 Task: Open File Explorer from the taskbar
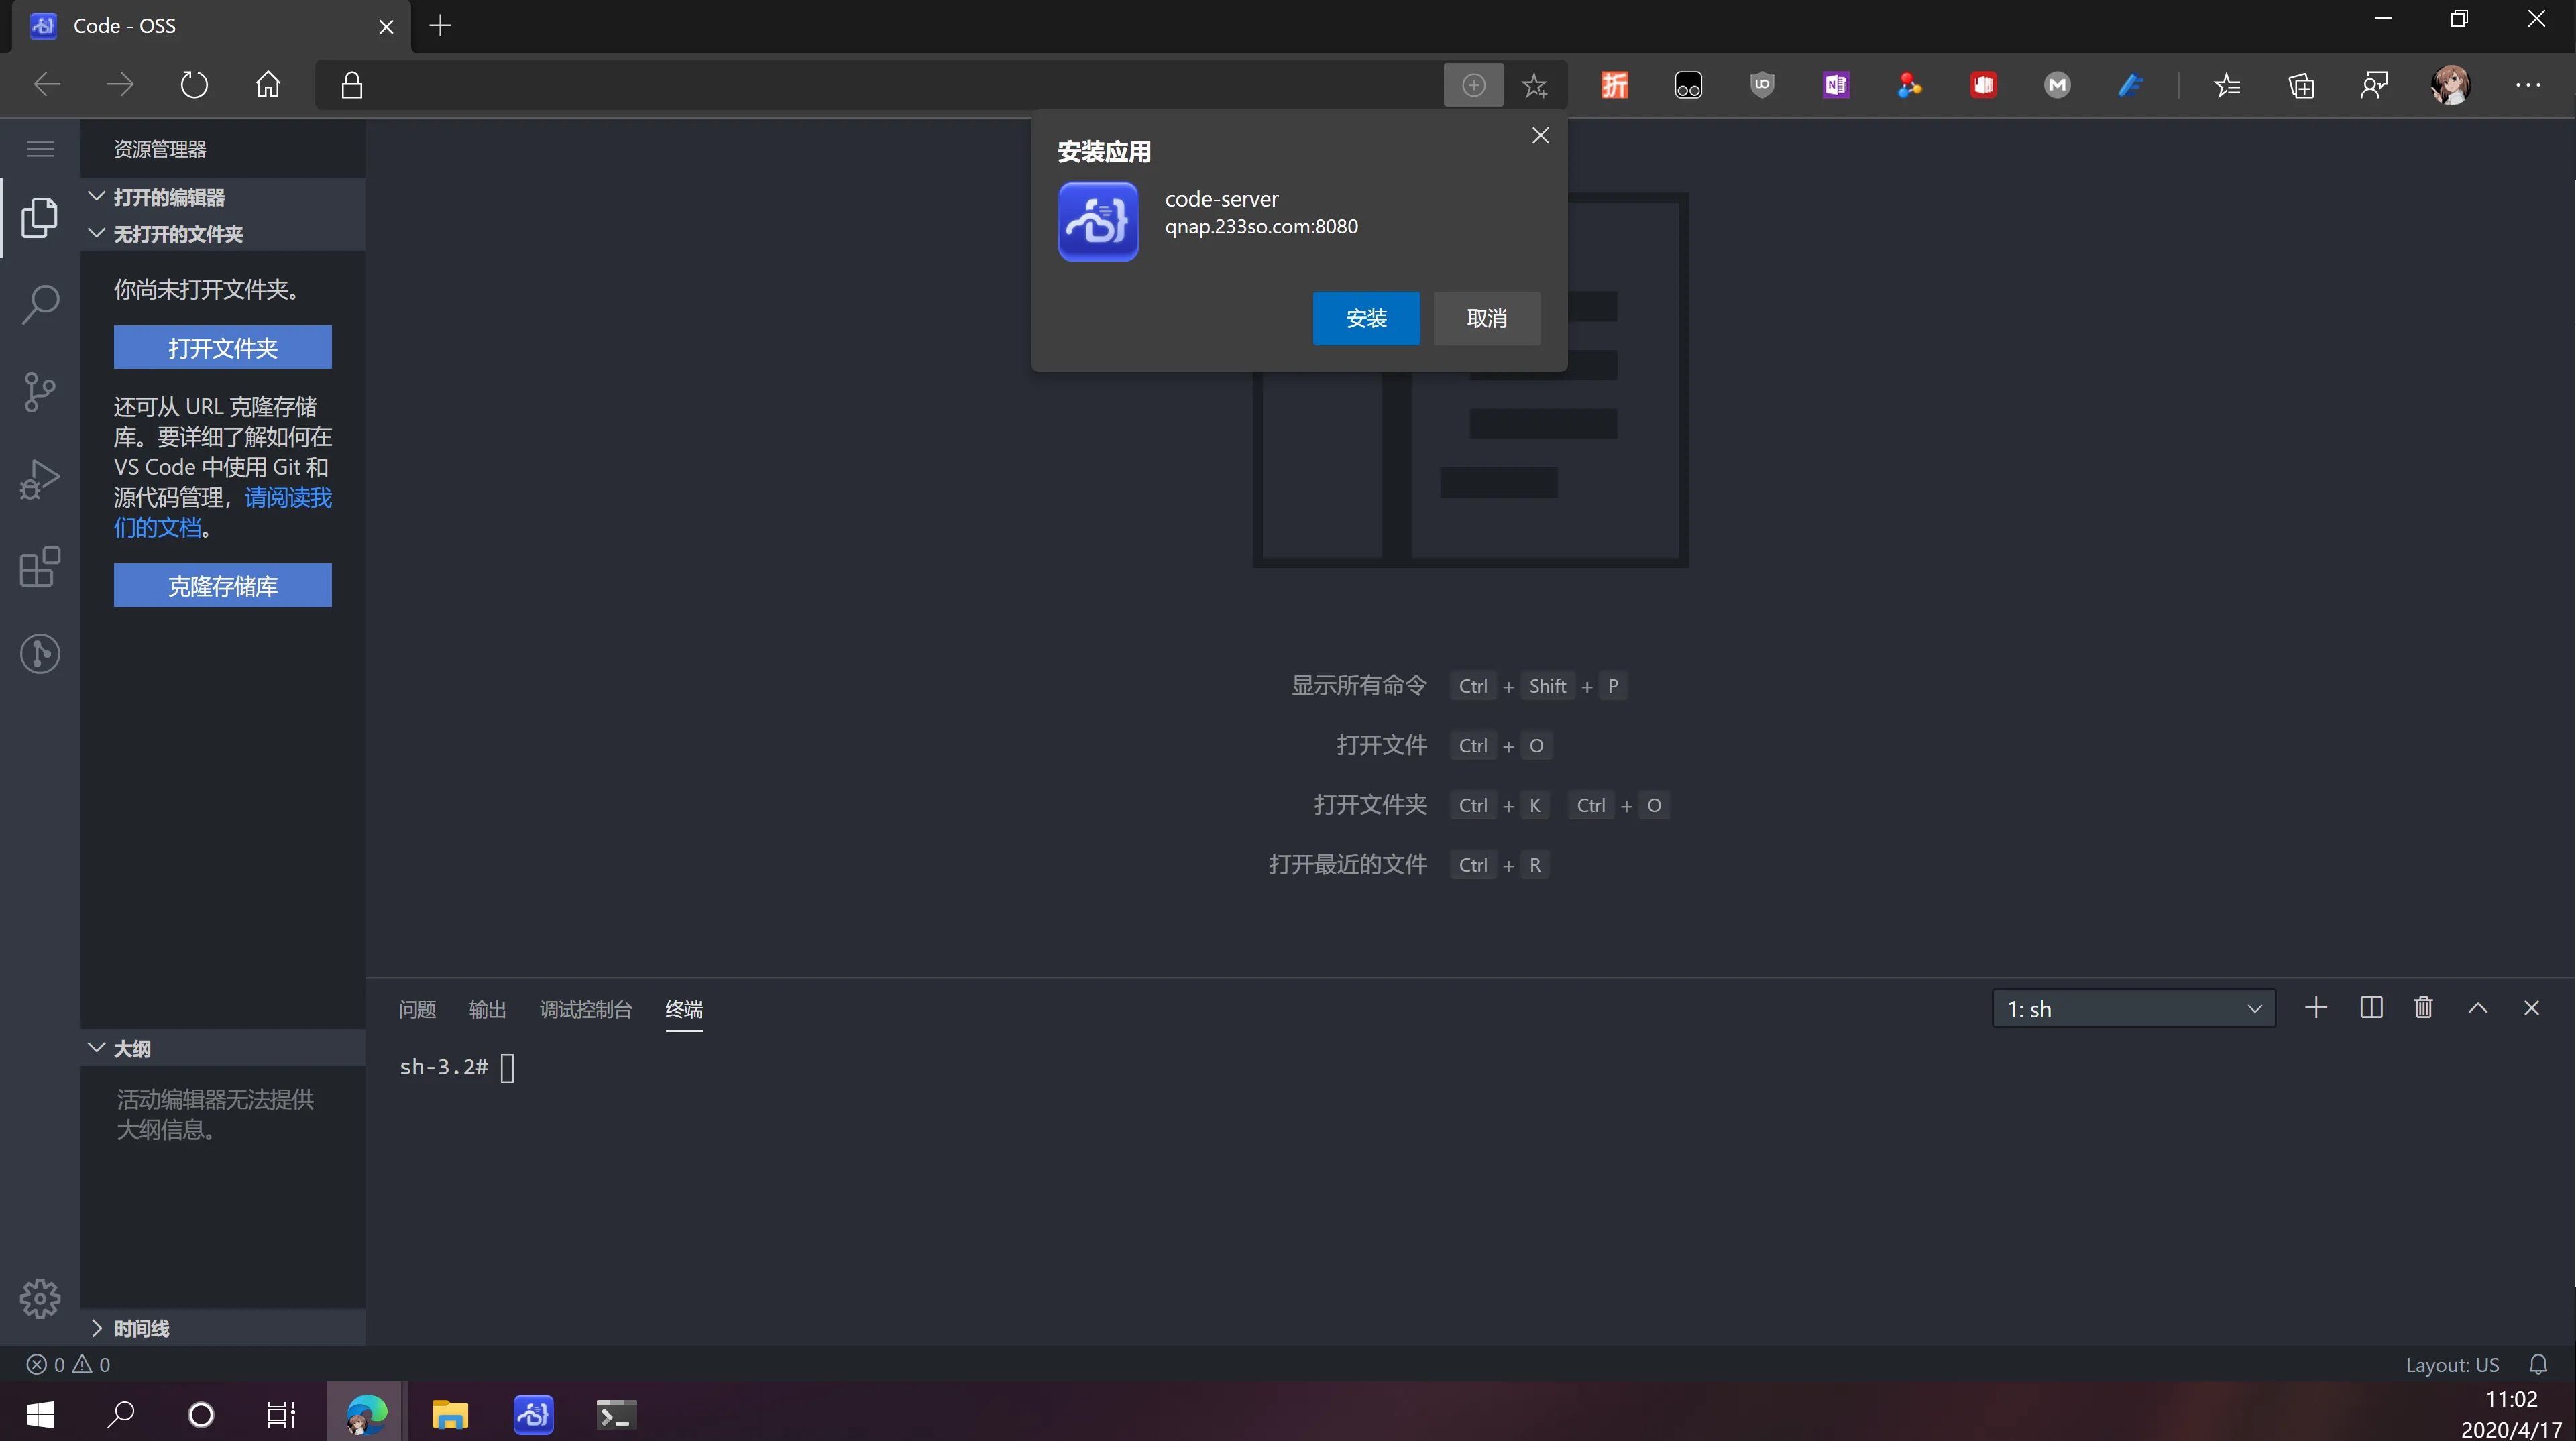click(x=450, y=1414)
